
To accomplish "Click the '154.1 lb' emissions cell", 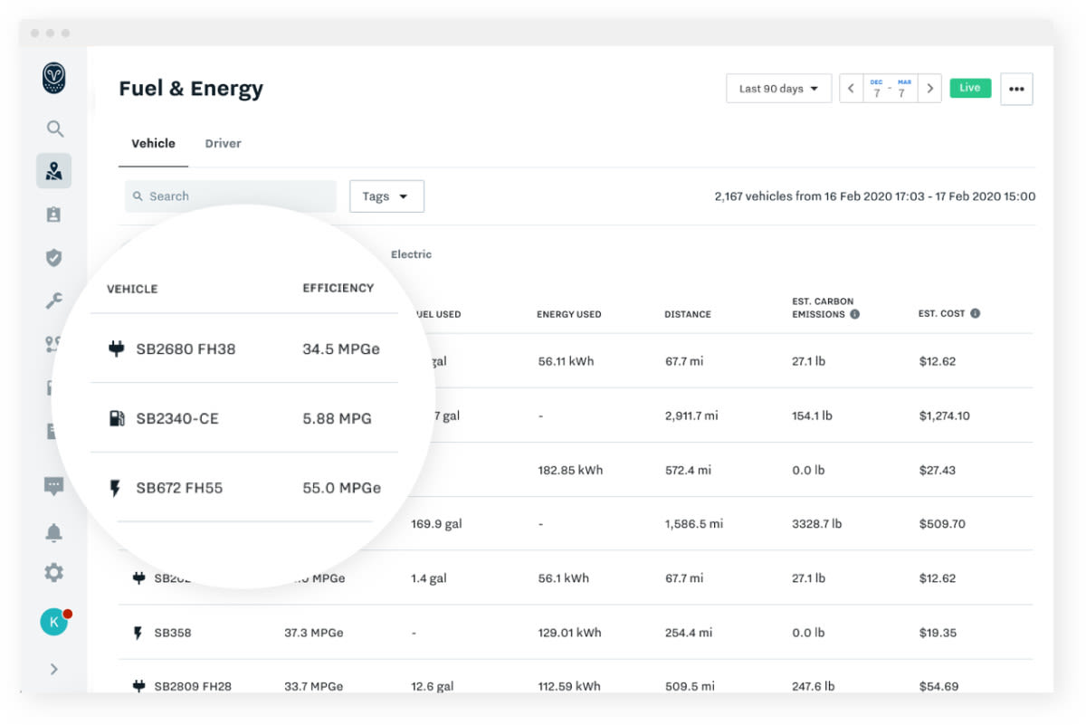I will click(812, 415).
